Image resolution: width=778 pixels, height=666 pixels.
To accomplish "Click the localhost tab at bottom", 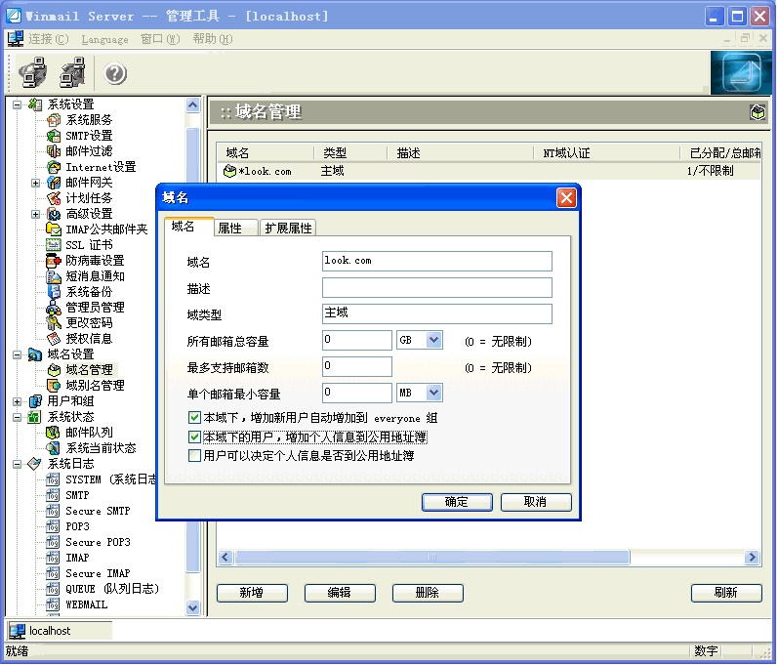I will [60, 631].
